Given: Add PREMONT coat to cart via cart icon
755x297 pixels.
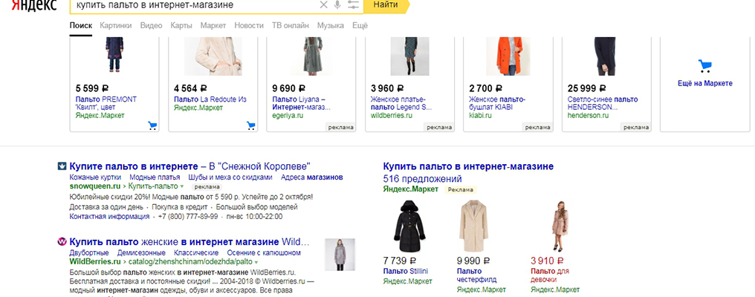Looking at the screenshot, I should [152, 125].
